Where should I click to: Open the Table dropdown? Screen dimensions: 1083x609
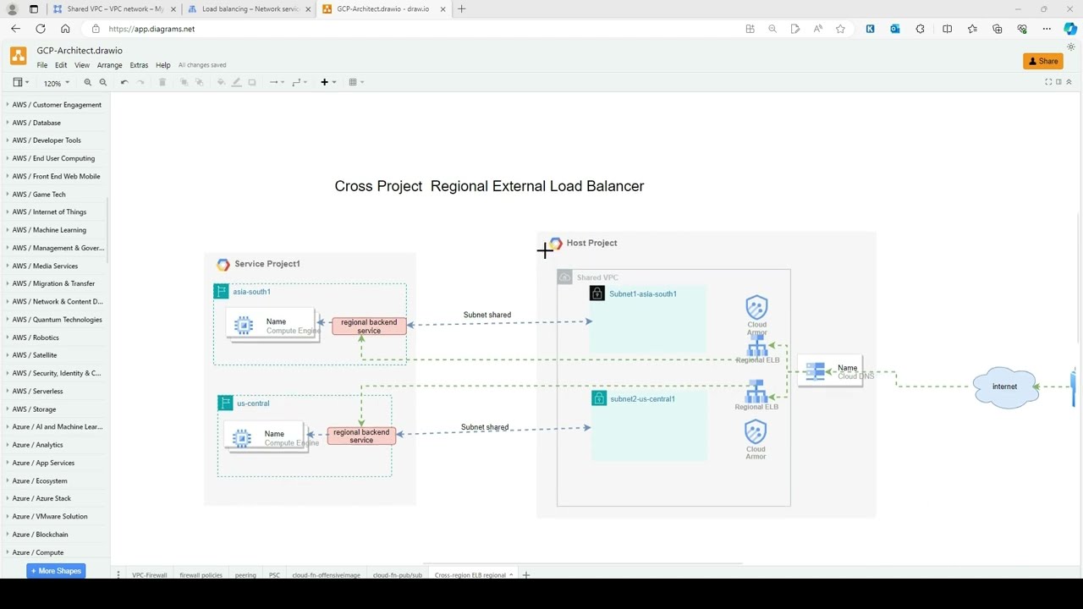(x=357, y=82)
